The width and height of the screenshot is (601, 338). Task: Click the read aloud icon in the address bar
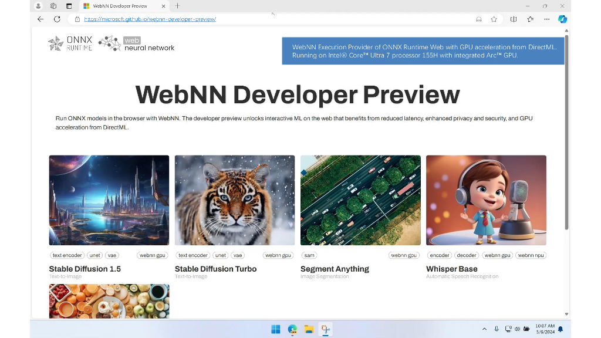point(479,19)
